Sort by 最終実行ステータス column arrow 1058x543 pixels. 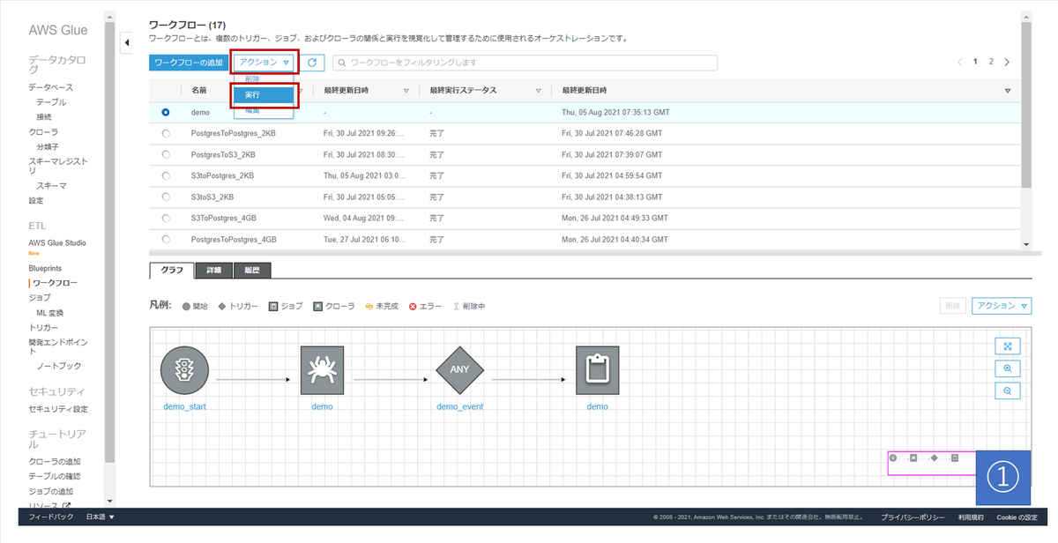(538, 91)
